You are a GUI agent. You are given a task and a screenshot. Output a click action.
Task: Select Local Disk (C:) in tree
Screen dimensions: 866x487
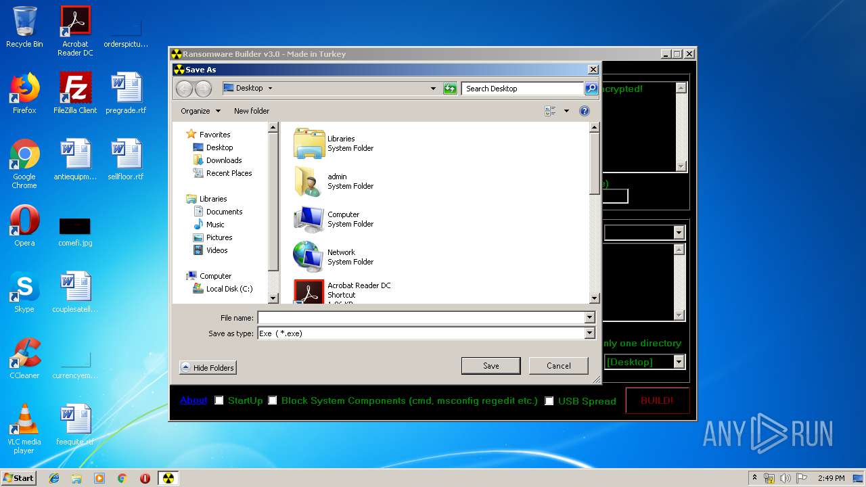[223, 289]
